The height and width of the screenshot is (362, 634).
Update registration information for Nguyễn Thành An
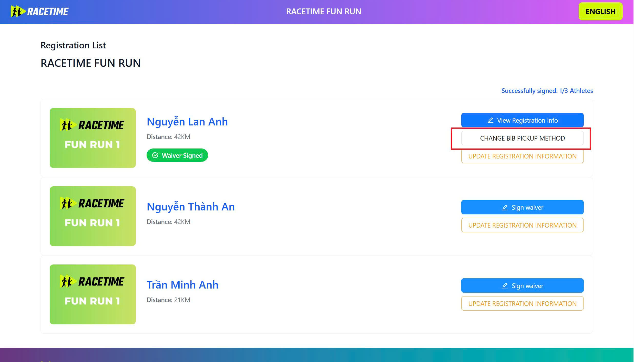tap(522, 225)
